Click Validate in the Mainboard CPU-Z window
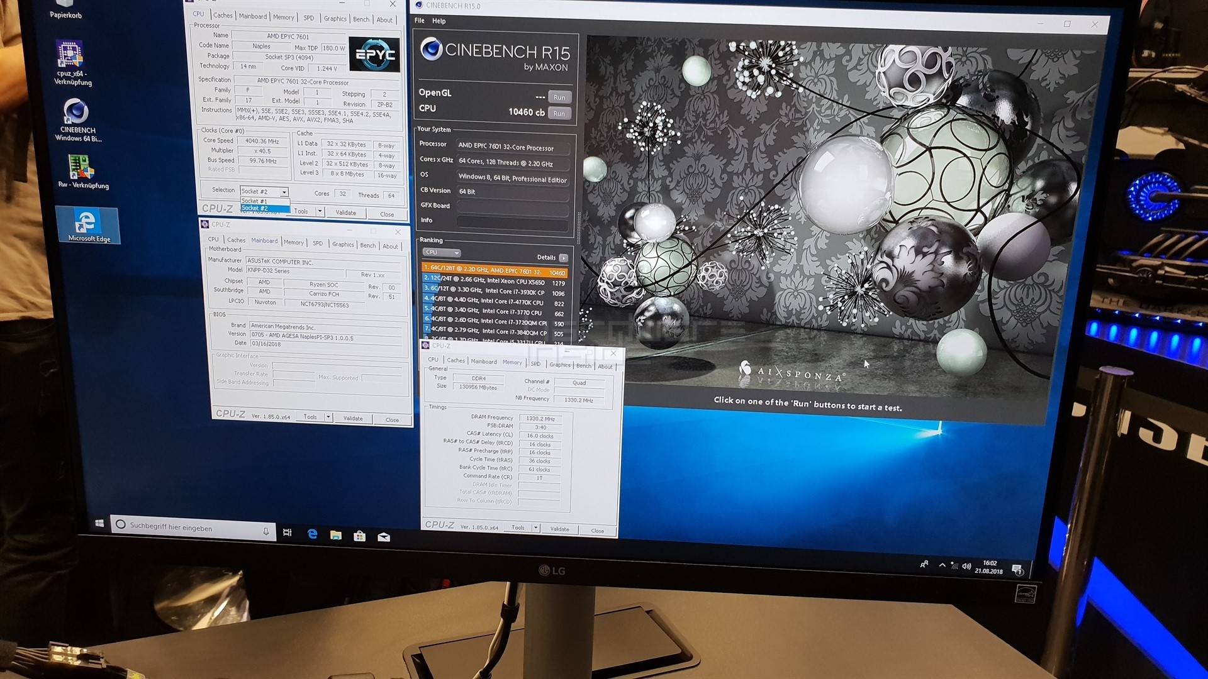The width and height of the screenshot is (1208, 679). (353, 418)
